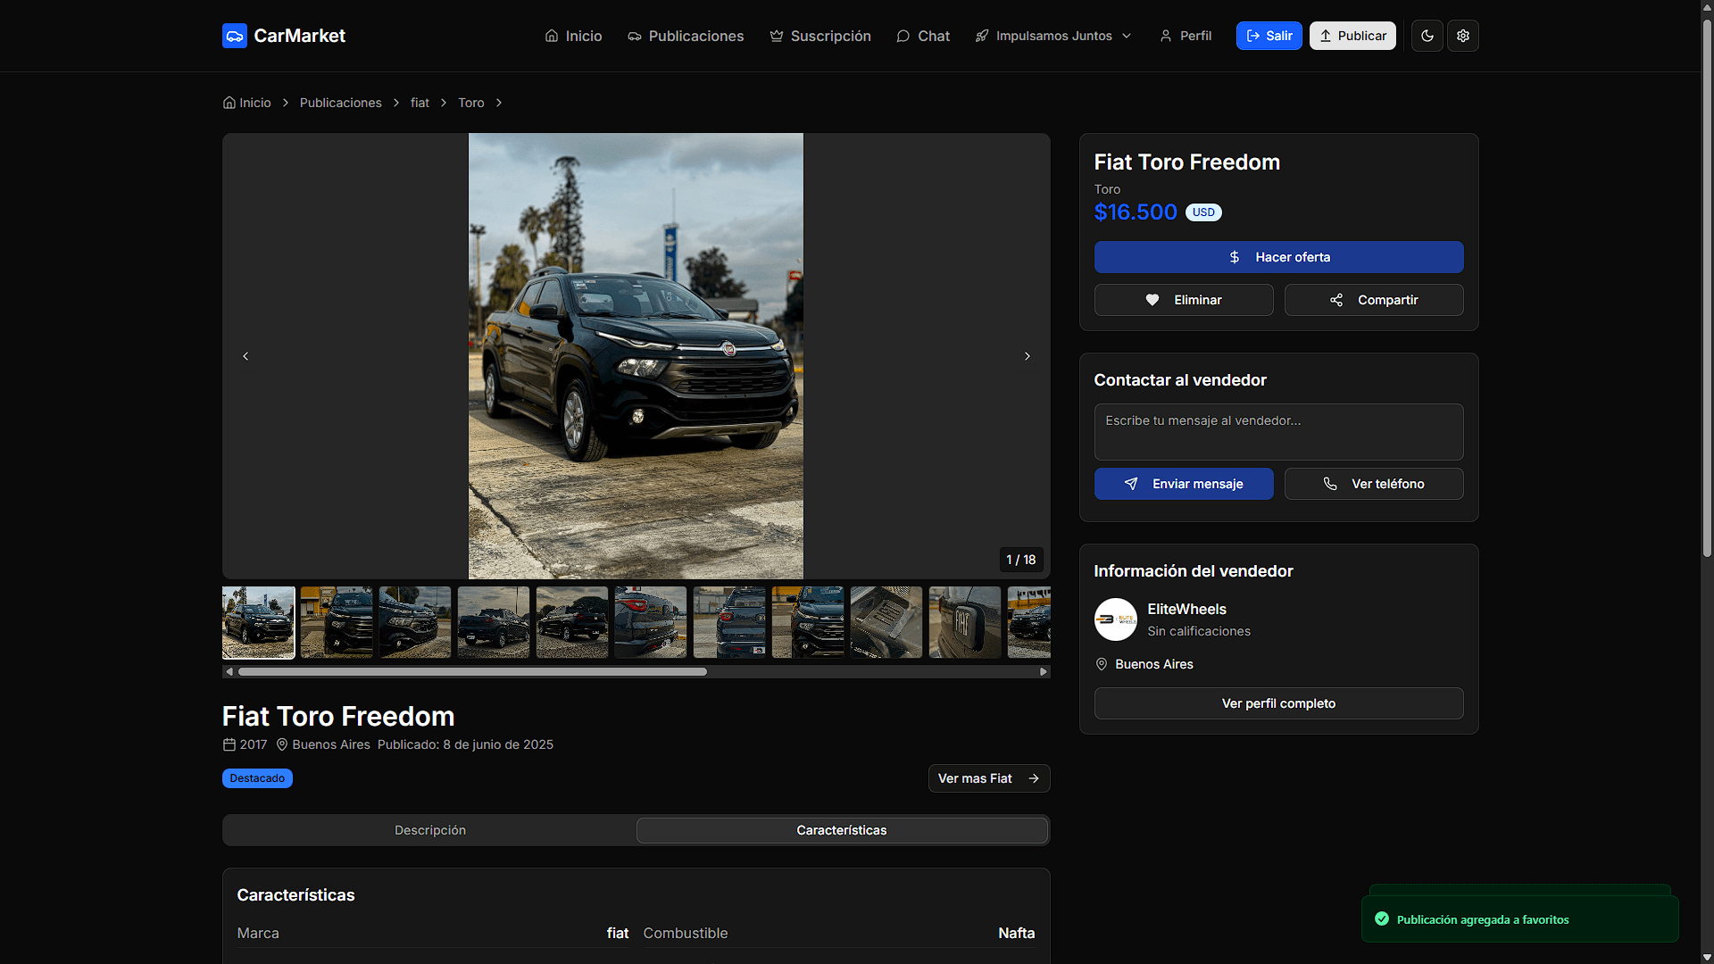Image resolution: width=1714 pixels, height=964 pixels.
Task: Click the EliteWheels seller avatar
Action: [x=1116, y=619]
